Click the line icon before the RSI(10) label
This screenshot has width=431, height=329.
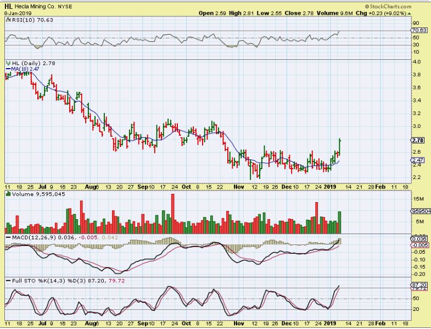click(x=8, y=20)
